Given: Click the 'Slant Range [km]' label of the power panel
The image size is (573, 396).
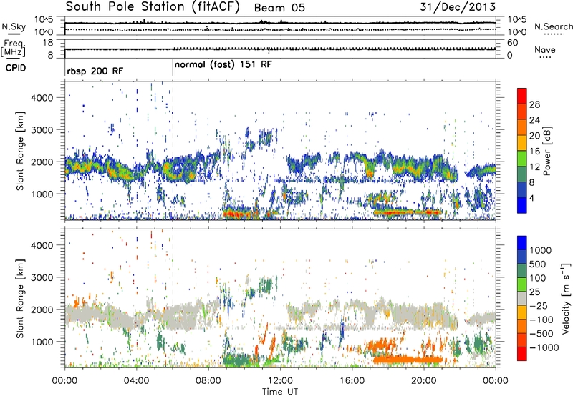Looking at the screenshot, I should [20, 151].
